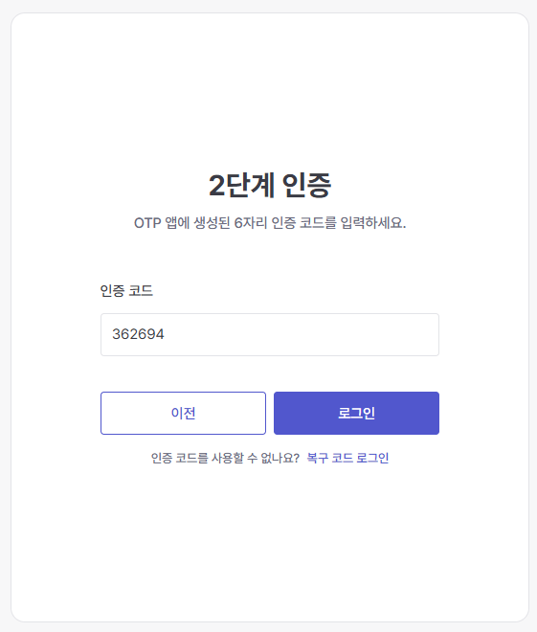The image size is (537, 632).
Task: Click 없나요? in the help question
Action: [280, 458]
